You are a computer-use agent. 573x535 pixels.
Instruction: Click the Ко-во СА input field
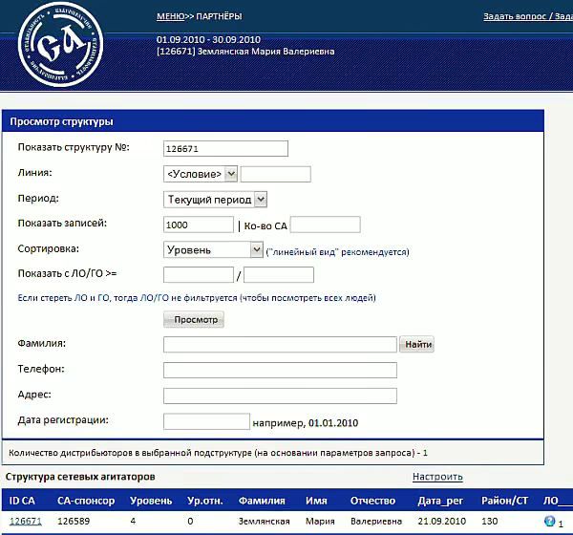pos(325,225)
